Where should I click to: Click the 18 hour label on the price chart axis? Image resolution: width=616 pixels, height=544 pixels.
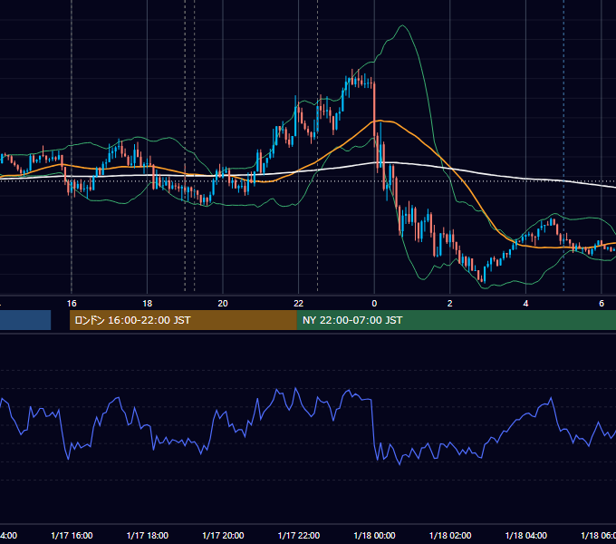point(148,304)
